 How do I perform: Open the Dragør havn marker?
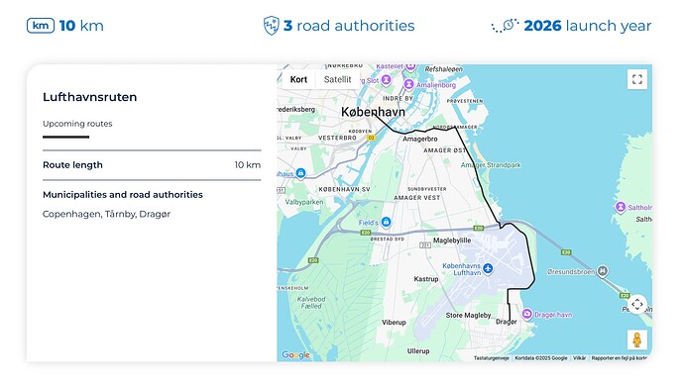point(527,314)
